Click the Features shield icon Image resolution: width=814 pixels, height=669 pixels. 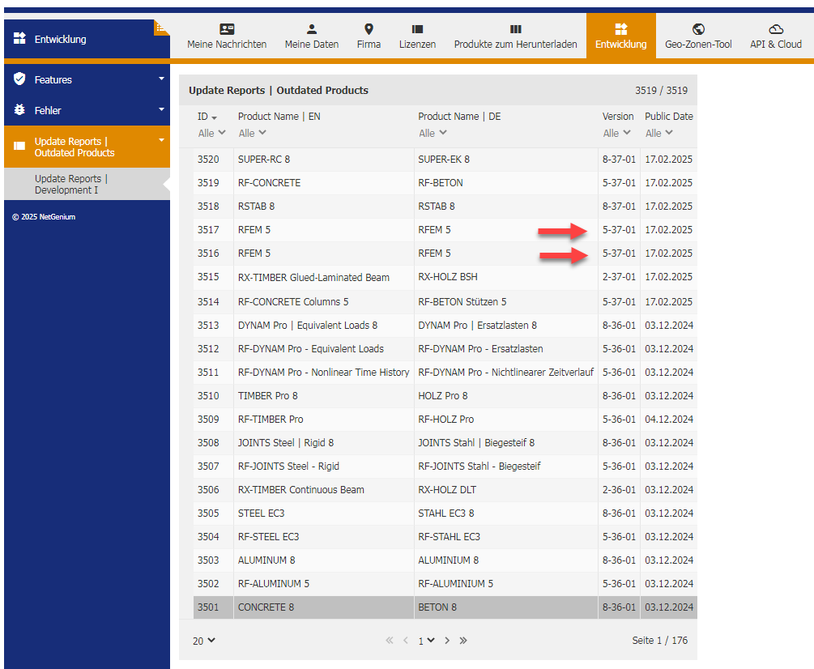tap(19, 79)
